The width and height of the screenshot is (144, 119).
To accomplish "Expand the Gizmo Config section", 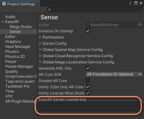I will (x=40, y=43).
